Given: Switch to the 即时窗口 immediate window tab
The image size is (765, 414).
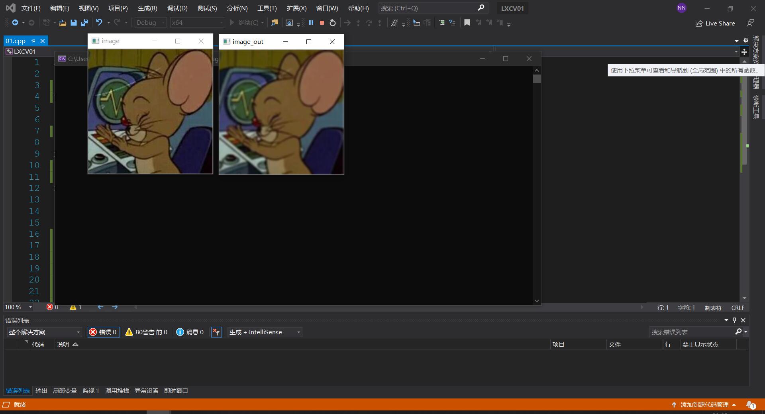Looking at the screenshot, I should tap(176, 390).
